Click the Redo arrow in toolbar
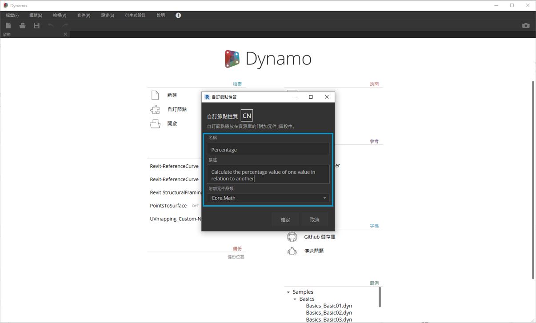536x323 pixels. pyautogui.click(x=65, y=26)
